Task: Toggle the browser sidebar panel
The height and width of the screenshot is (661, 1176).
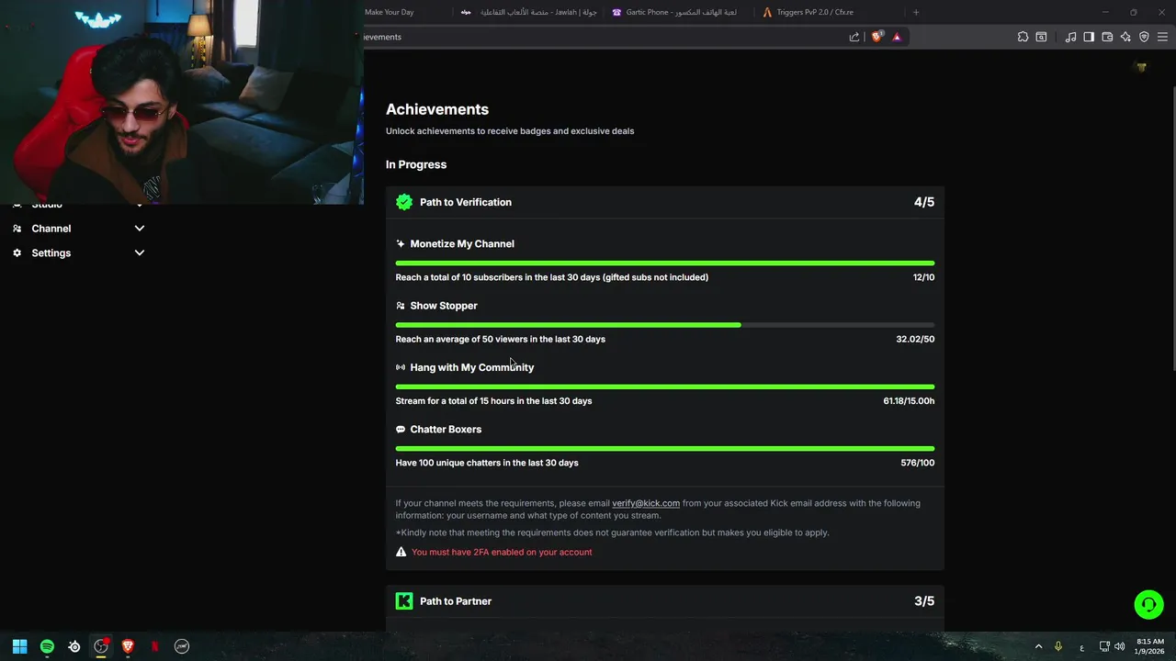Action: point(1089,37)
